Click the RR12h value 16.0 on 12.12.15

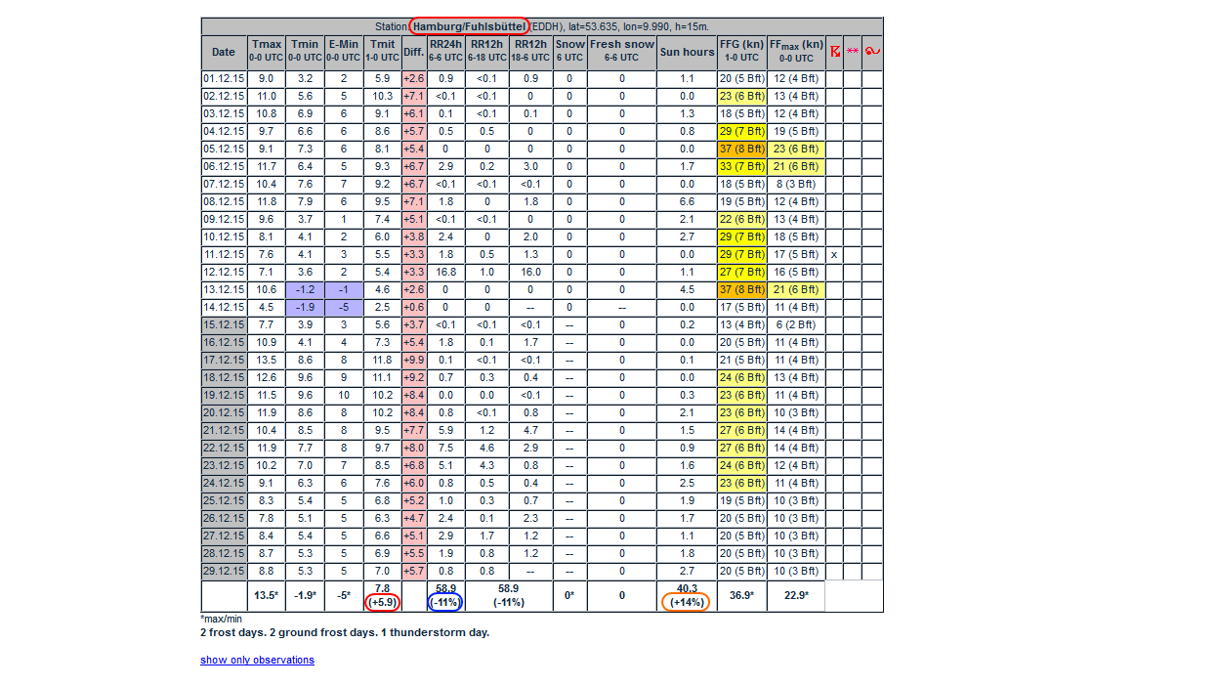point(530,273)
